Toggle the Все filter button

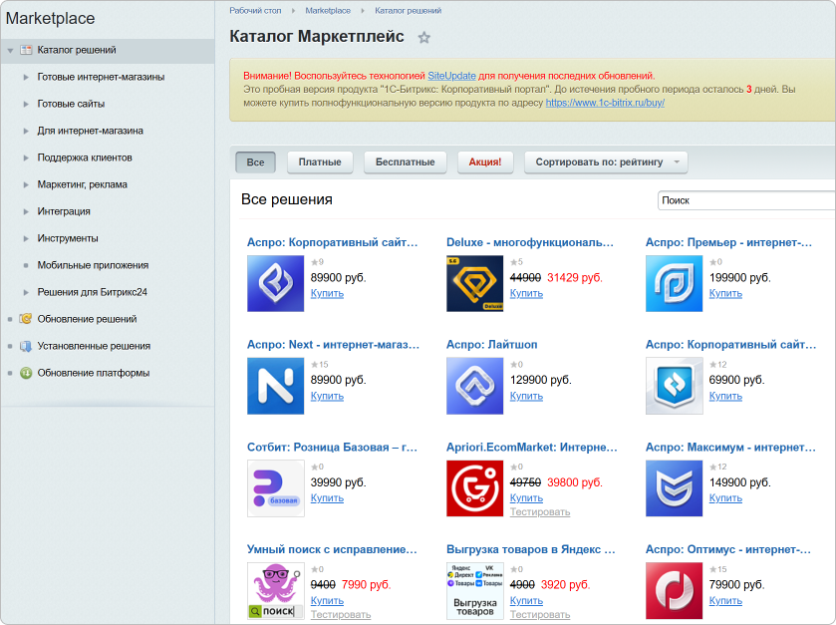pyautogui.click(x=256, y=162)
